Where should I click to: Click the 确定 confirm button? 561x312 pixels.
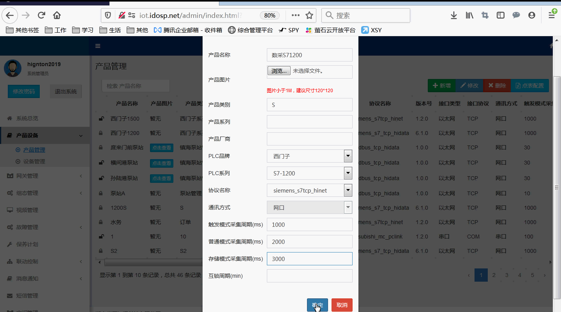(x=317, y=305)
